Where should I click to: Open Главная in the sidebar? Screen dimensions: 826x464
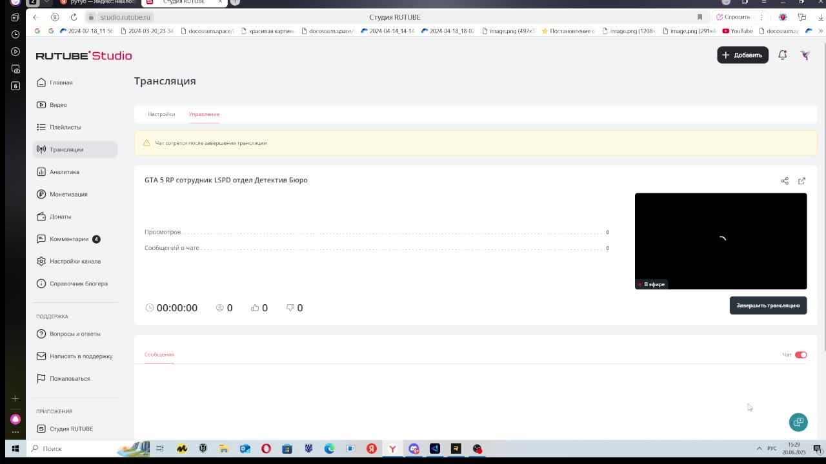(75, 82)
